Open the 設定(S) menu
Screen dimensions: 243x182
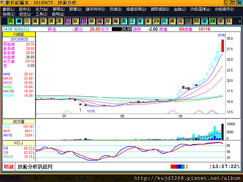pos(25,14)
